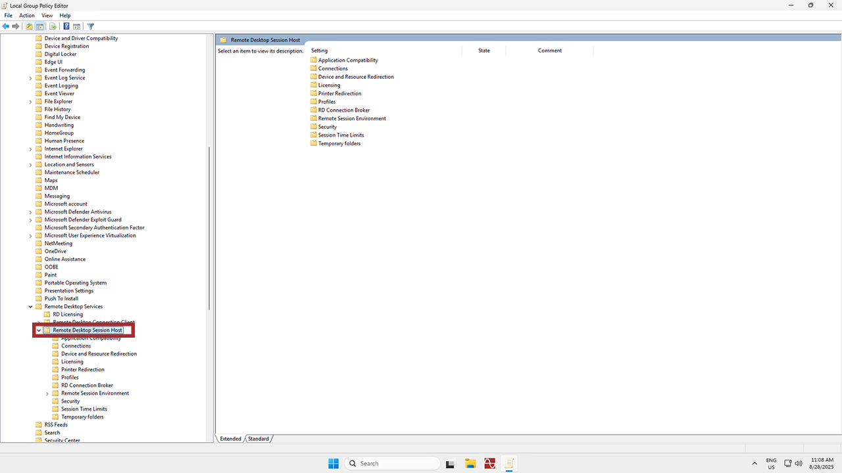842x473 pixels.
Task: Expand the Internet Explorer tree node
Action: click(x=30, y=149)
